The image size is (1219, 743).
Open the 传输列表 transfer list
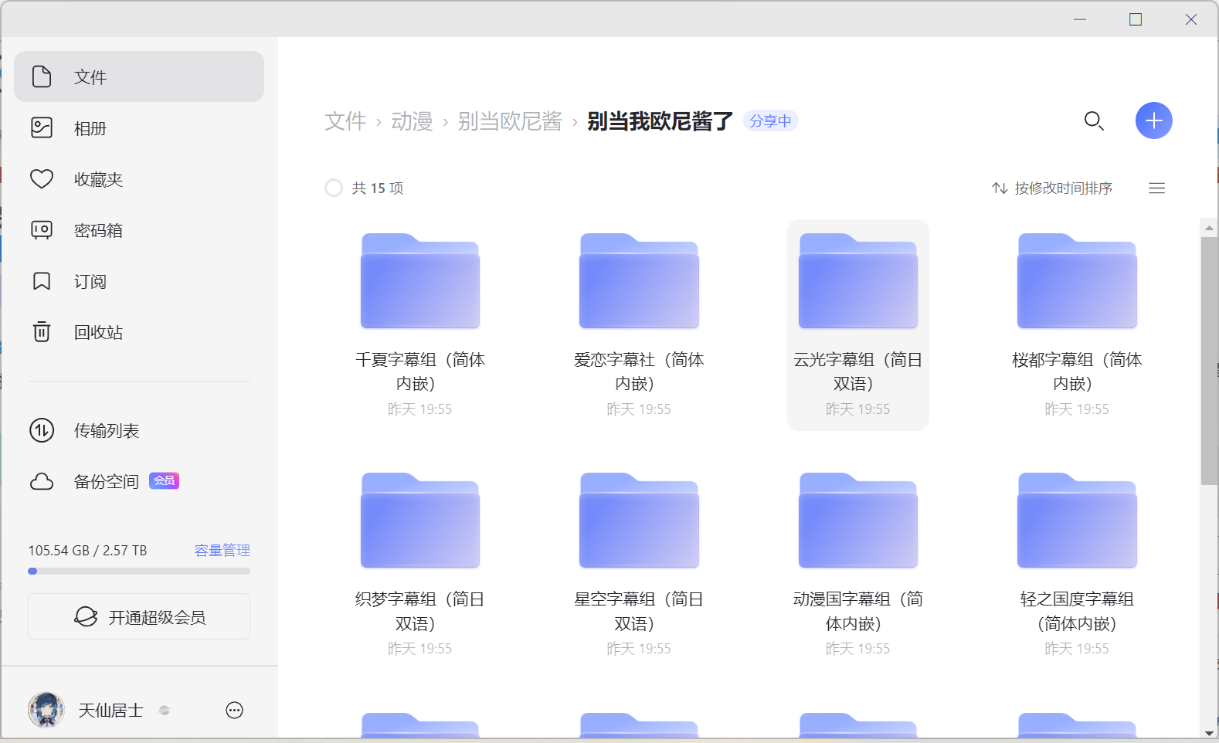tap(139, 429)
